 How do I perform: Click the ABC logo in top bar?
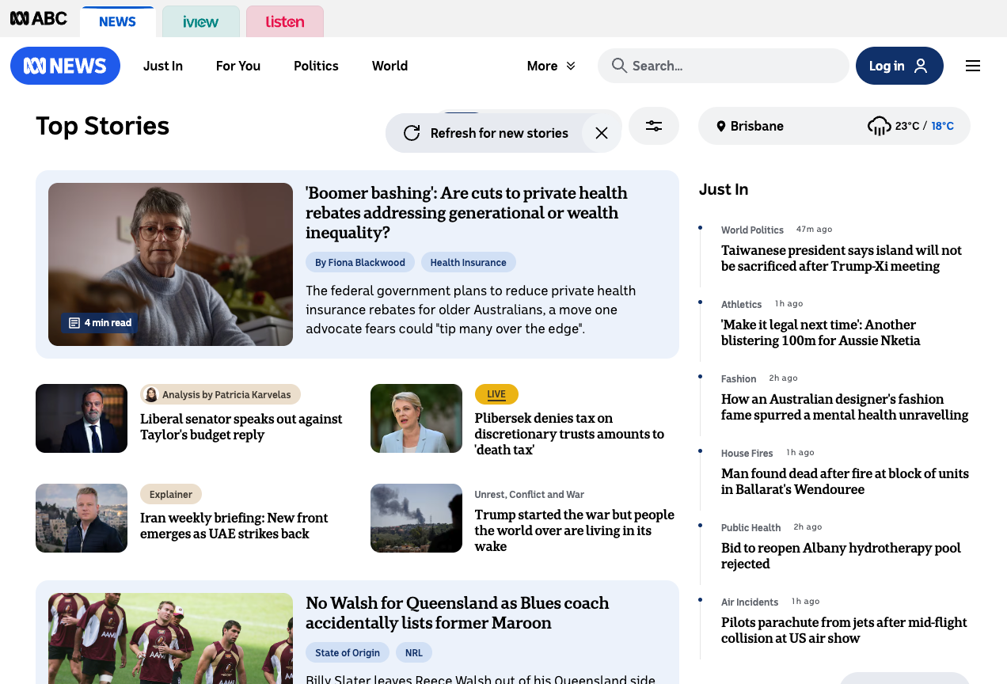38,18
